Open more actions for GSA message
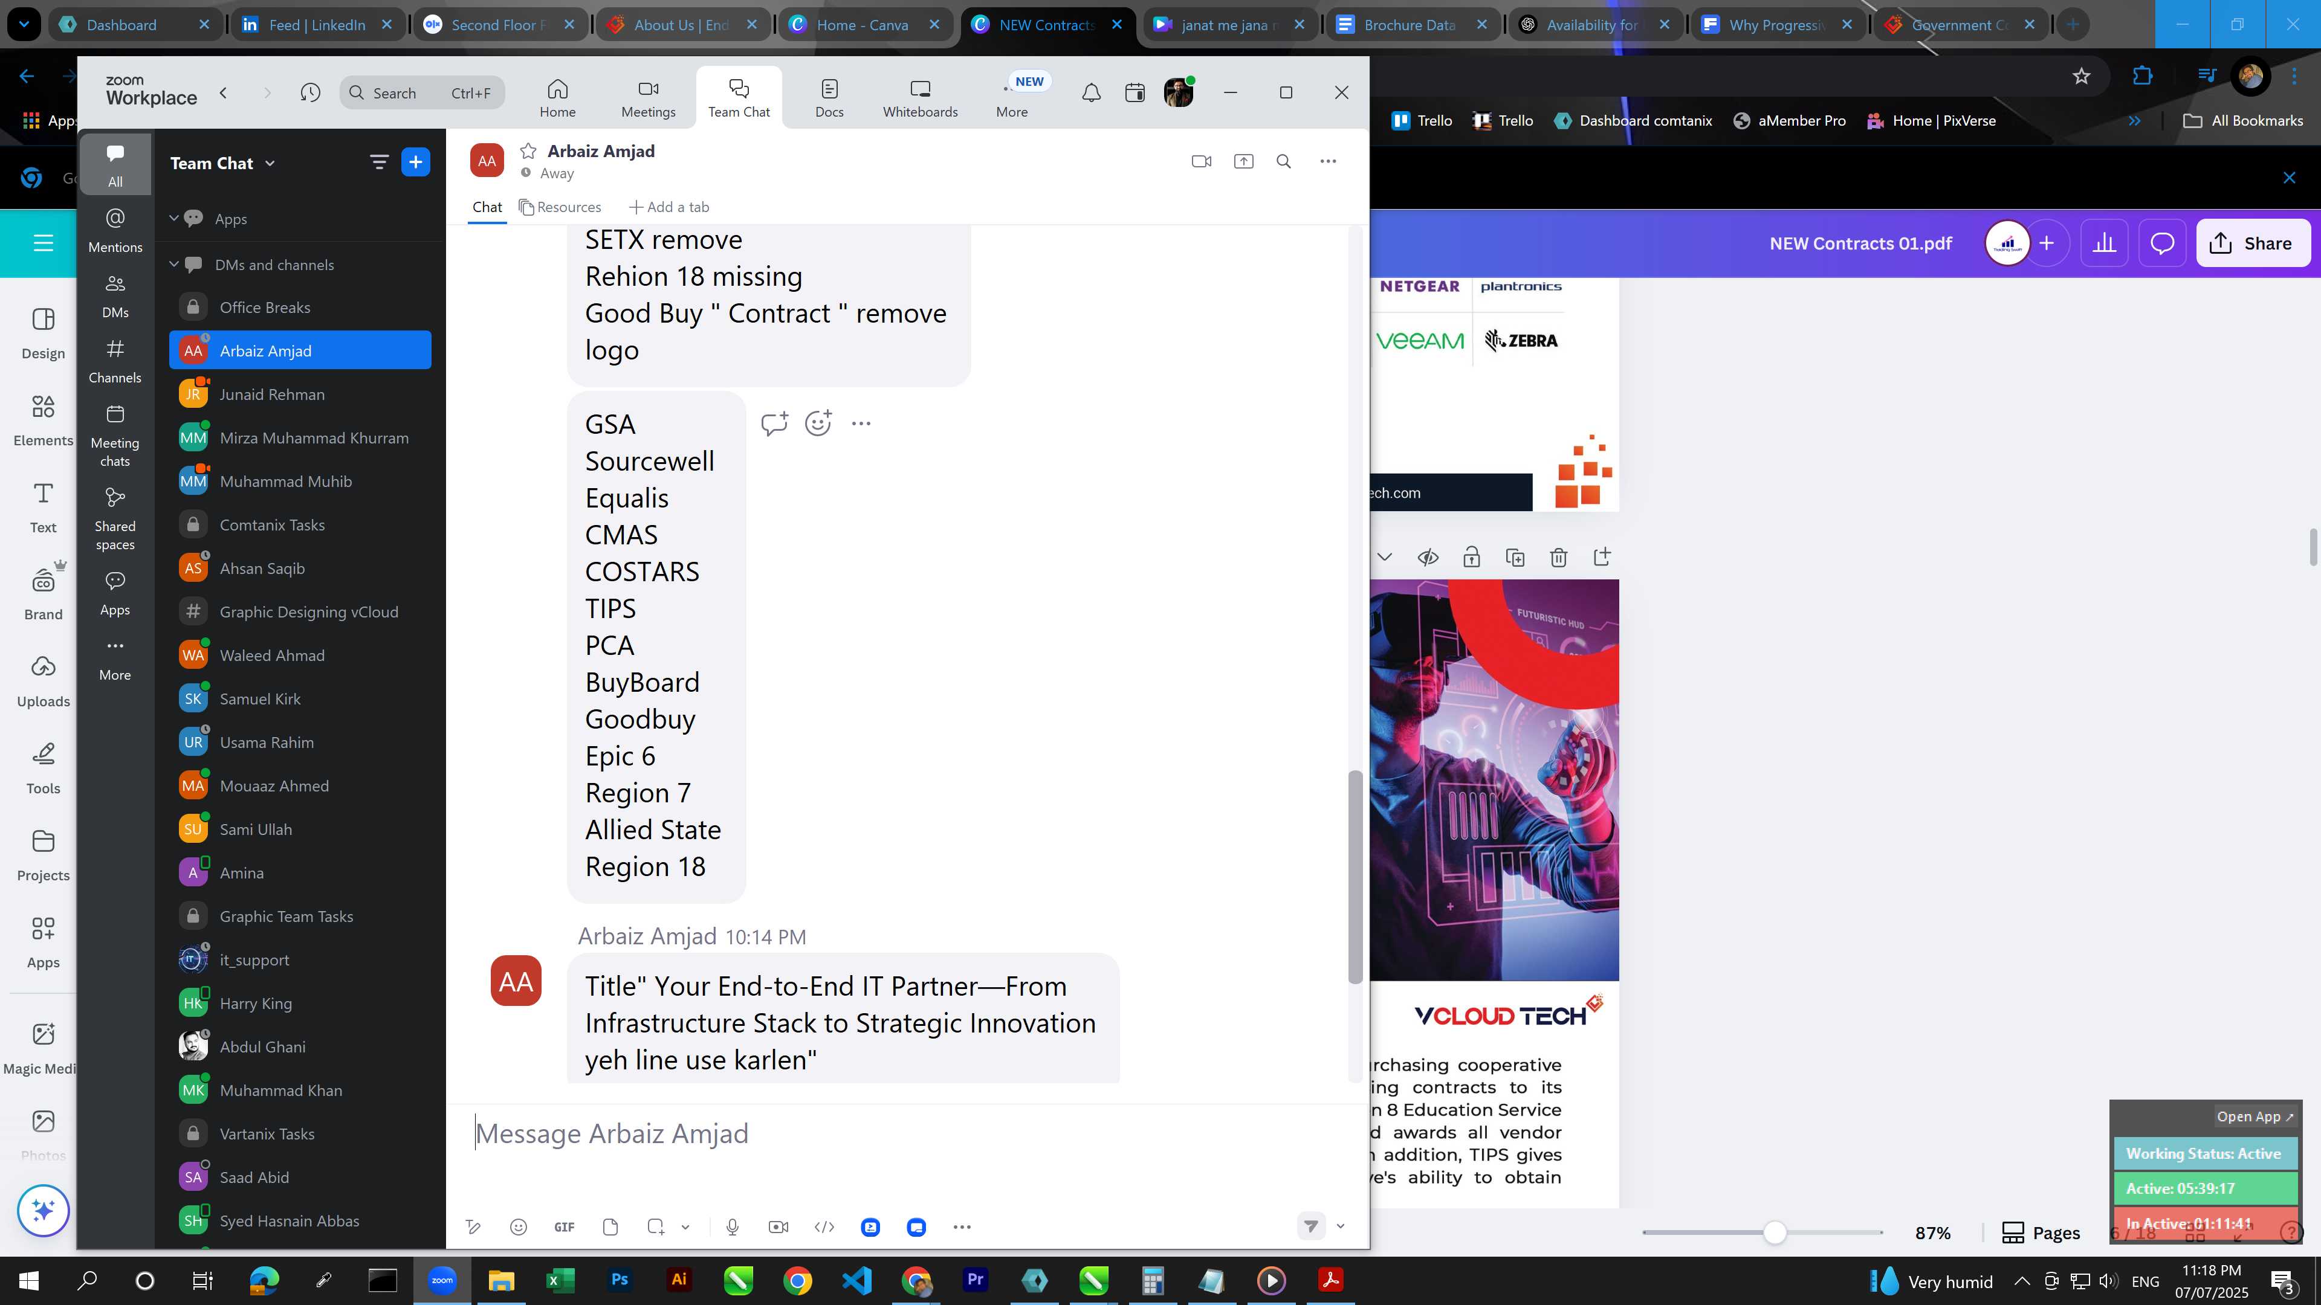This screenshot has width=2321, height=1305. (861, 424)
